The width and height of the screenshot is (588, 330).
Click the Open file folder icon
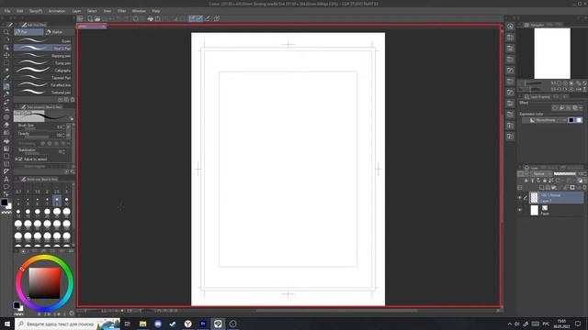click(97, 18)
